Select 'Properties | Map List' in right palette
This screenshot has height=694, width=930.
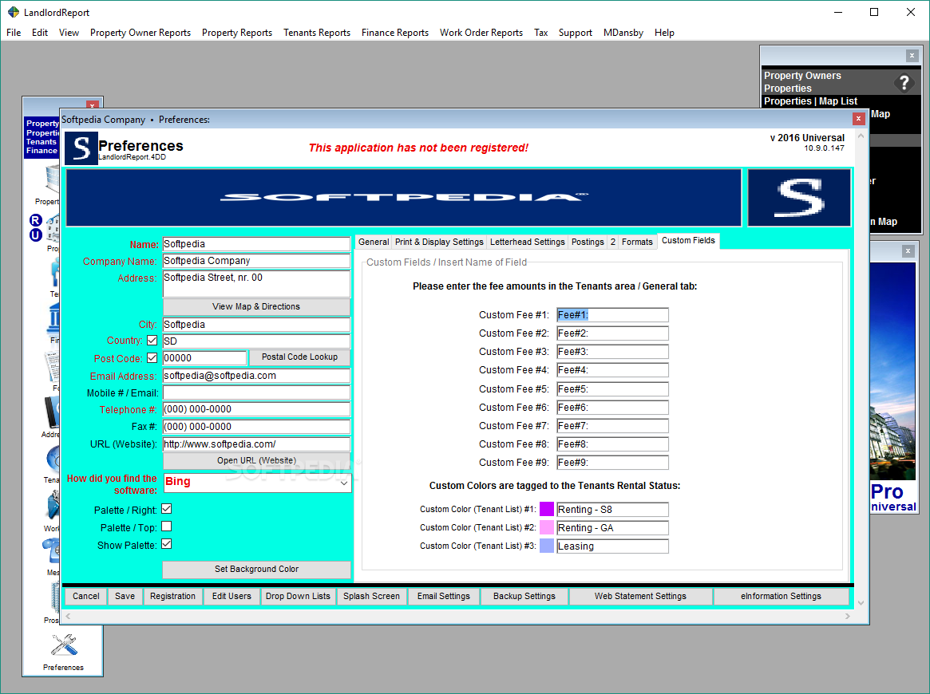[x=810, y=101]
